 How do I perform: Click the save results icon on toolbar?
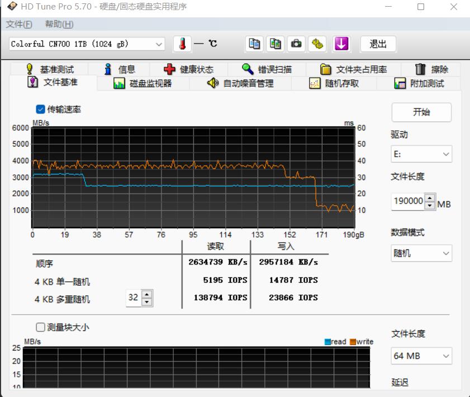316,44
